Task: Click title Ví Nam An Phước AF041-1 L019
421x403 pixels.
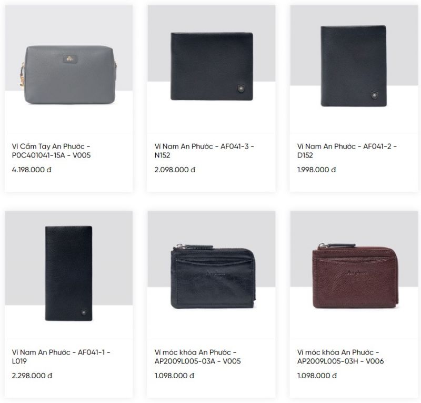Action: tap(61, 357)
